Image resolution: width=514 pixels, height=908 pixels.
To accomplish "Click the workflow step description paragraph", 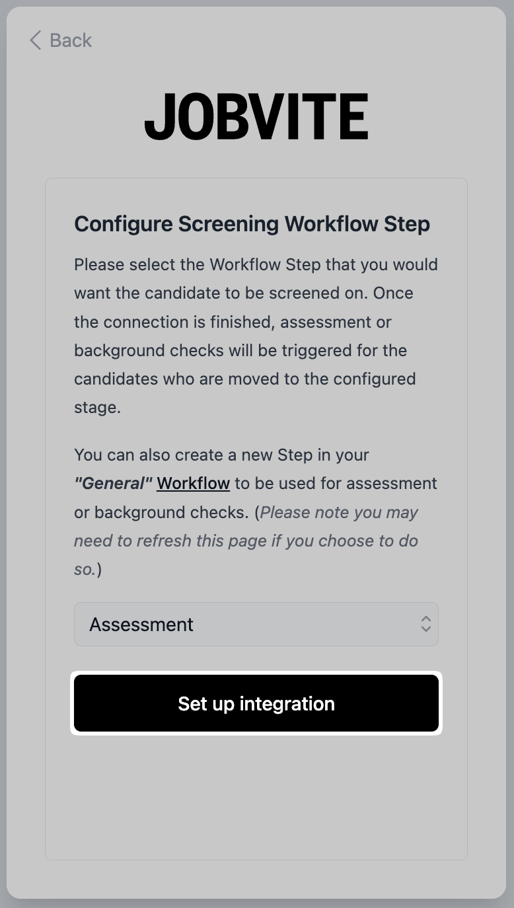I will 256,336.
